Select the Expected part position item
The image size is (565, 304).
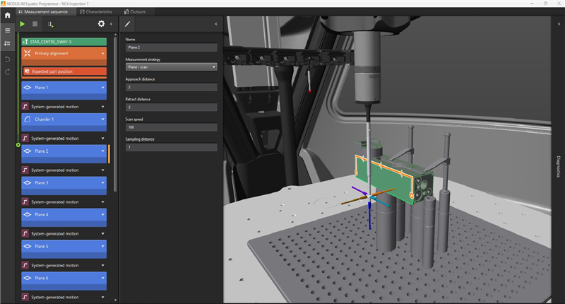pos(64,71)
